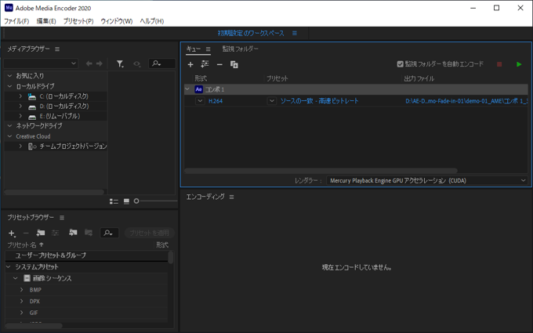Open the preset dropdown arrow for ソースの一致
The width and height of the screenshot is (533, 333).
point(272,100)
